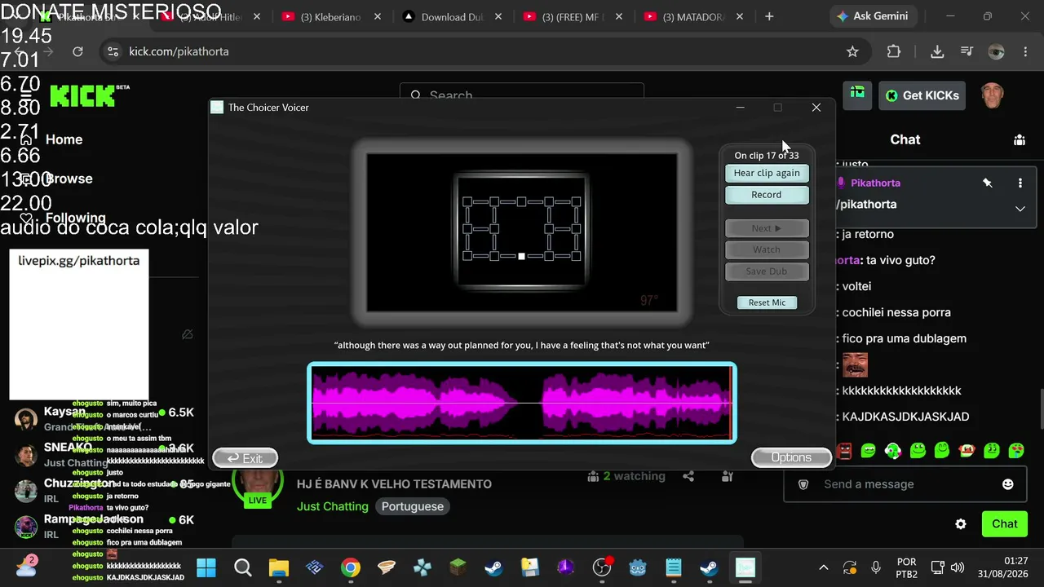The width and height of the screenshot is (1044, 587).
Task: Click the Reset Mic button
Action: coord(767,302)
